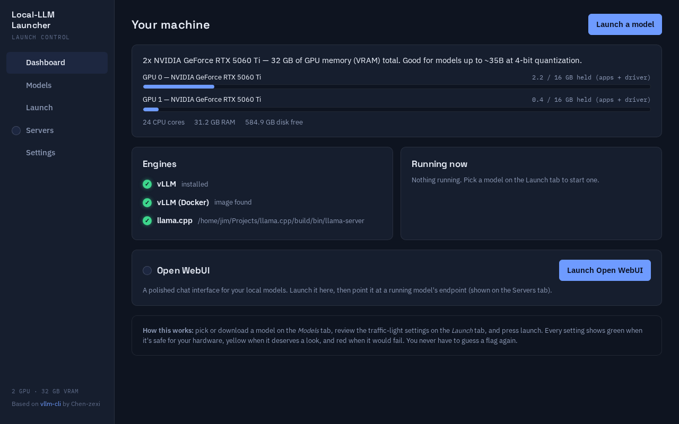Click the Launch Open WebUI button
Screen dimensions: 679x424
[605, 270]
